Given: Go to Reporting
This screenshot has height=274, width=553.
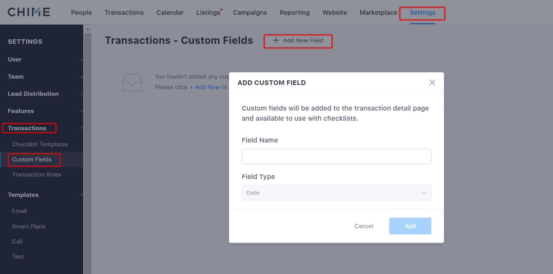Looking at the screenshot, I should [x=294, y=12].
